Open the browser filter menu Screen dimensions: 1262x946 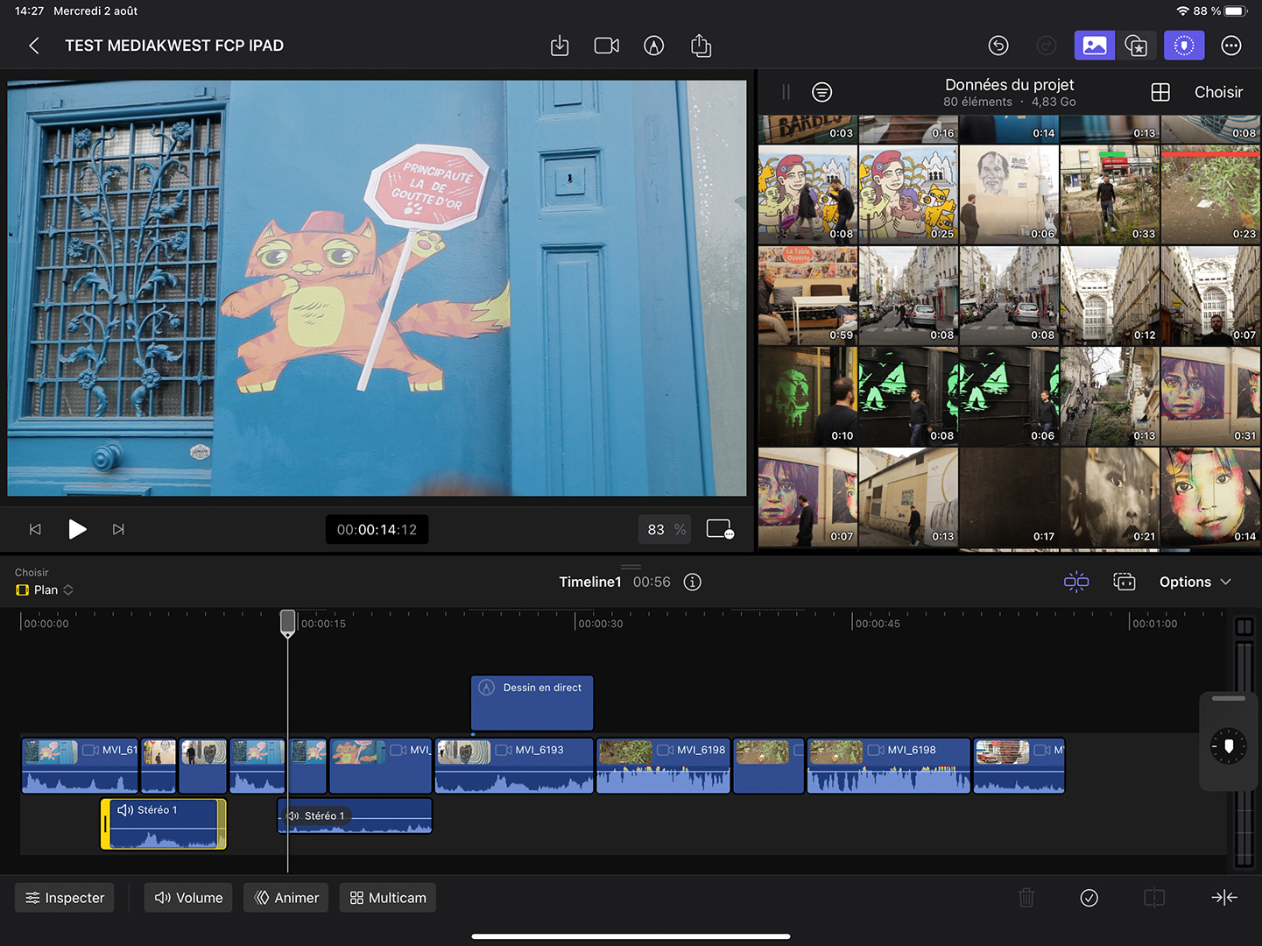click(x=821, y=92)
